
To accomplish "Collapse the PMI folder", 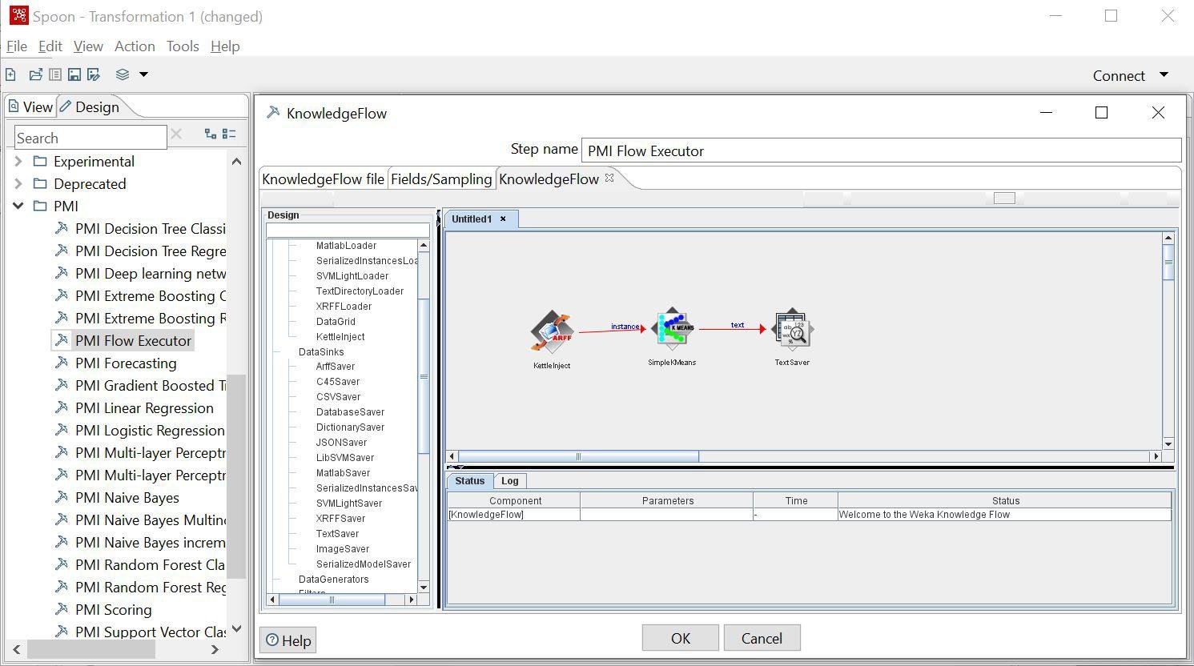I will coord(18,206).
